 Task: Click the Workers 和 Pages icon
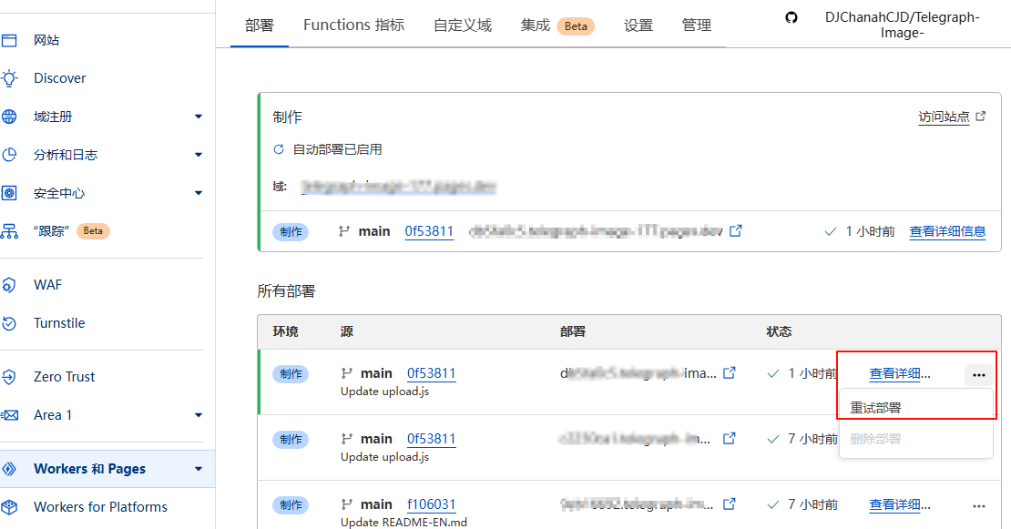click(x=9, y=469)
